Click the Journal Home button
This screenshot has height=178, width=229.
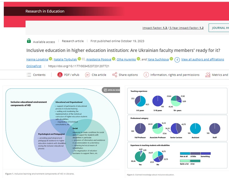pos(219,28)
